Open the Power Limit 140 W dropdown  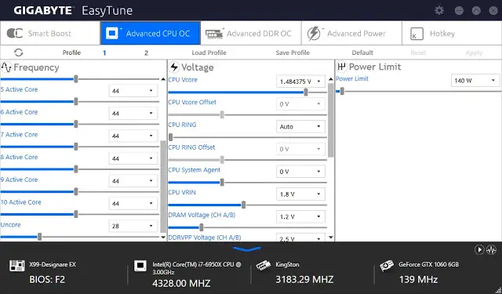click(475, 80)
